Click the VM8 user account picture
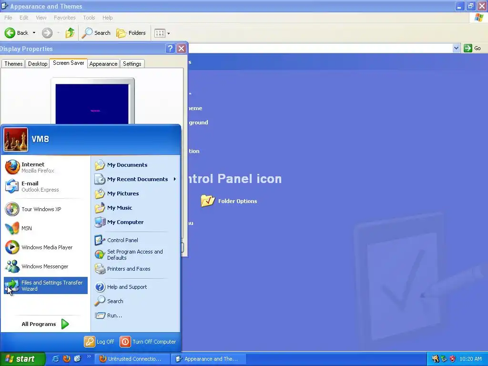488x366 pixels. (16, 140)
